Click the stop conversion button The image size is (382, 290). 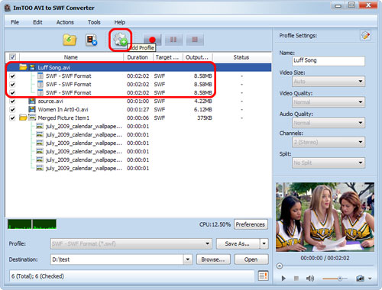tap(195, 40)
